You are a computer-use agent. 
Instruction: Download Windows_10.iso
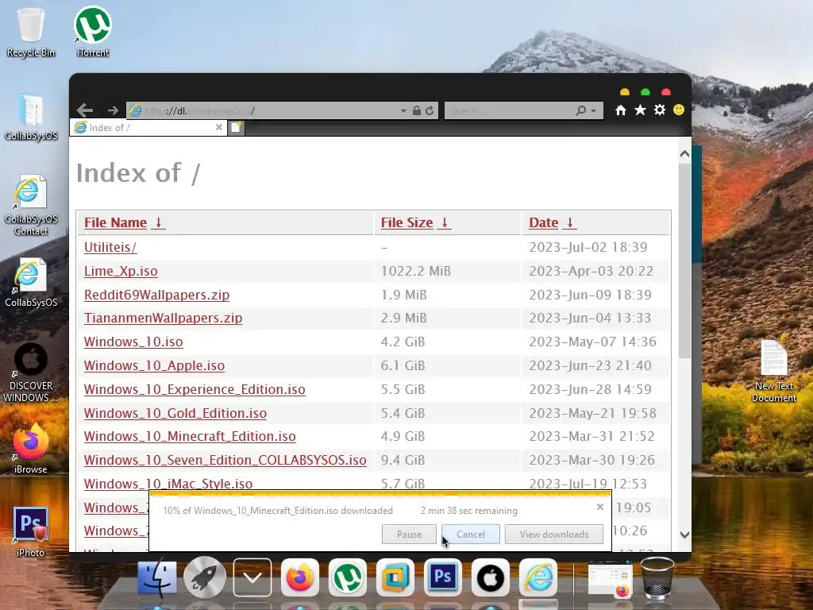coord(133,342)
